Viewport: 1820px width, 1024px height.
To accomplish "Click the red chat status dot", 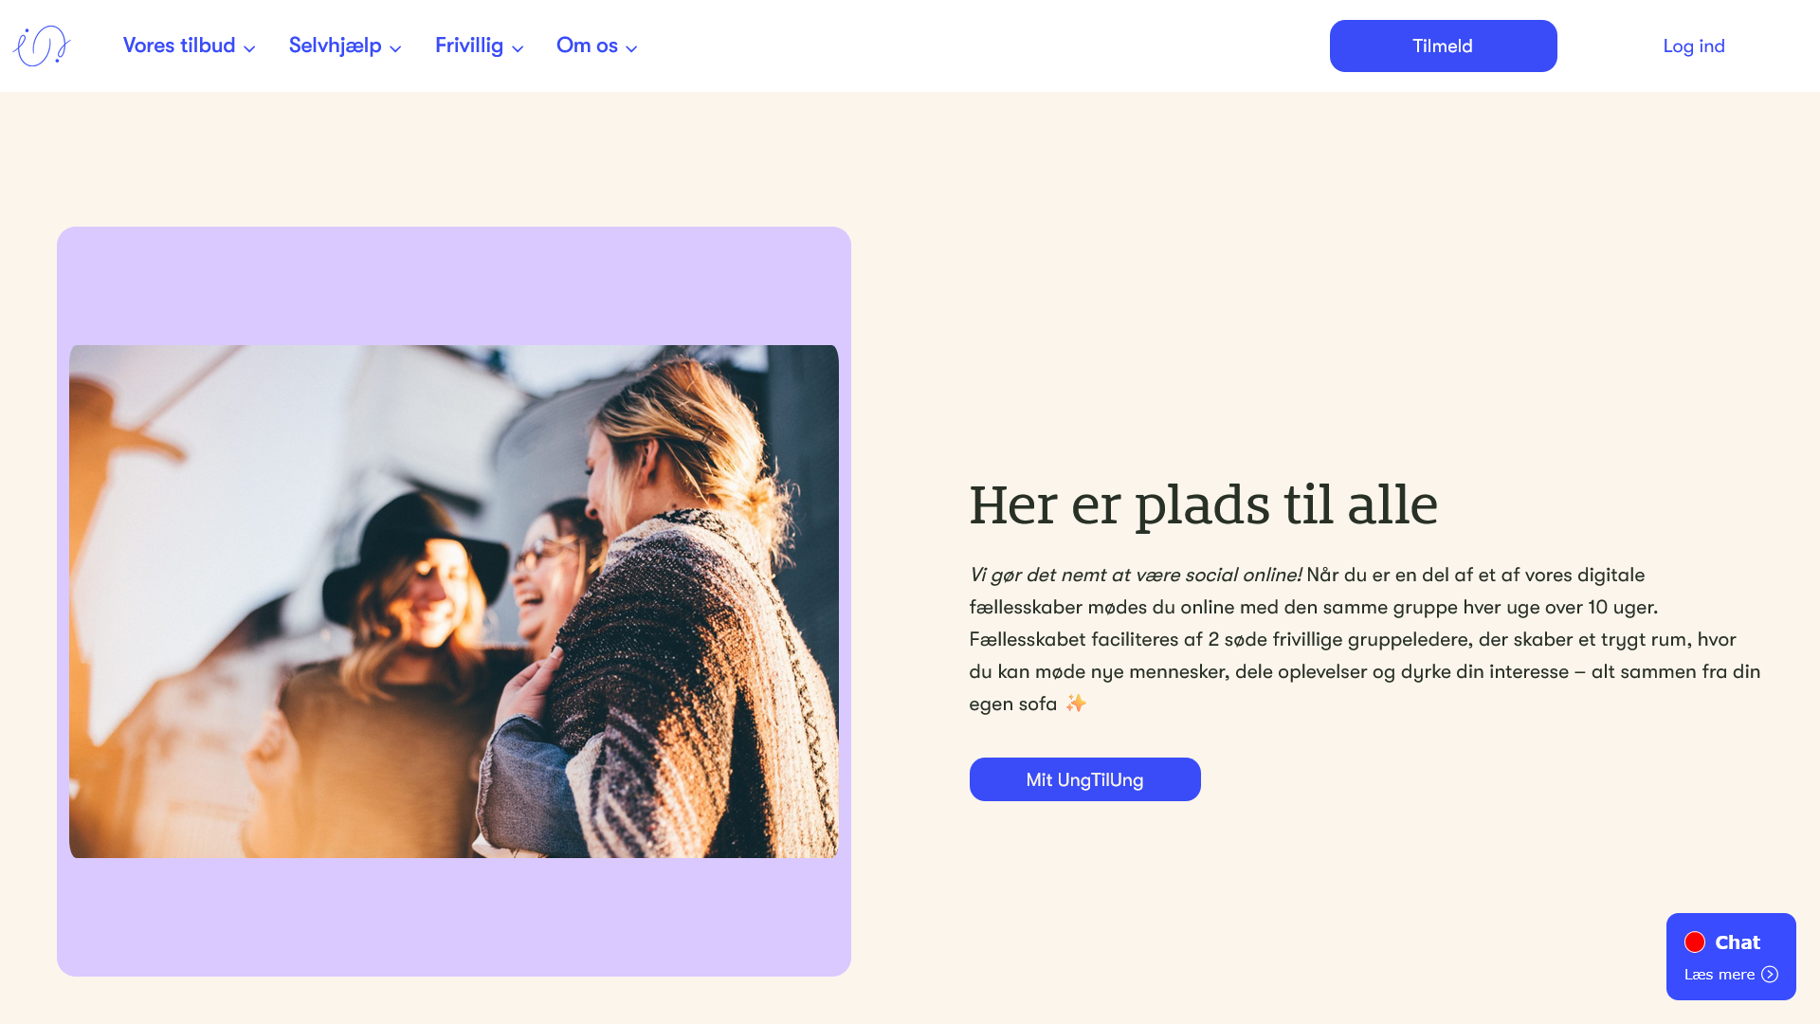I will click(1695, 942).
